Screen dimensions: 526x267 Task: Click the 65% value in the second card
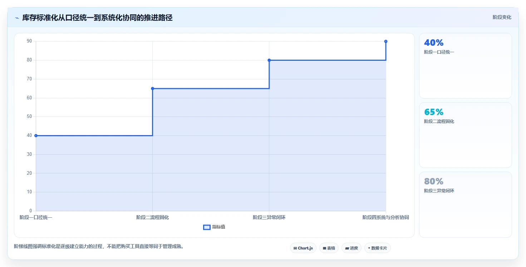(434, 112)
